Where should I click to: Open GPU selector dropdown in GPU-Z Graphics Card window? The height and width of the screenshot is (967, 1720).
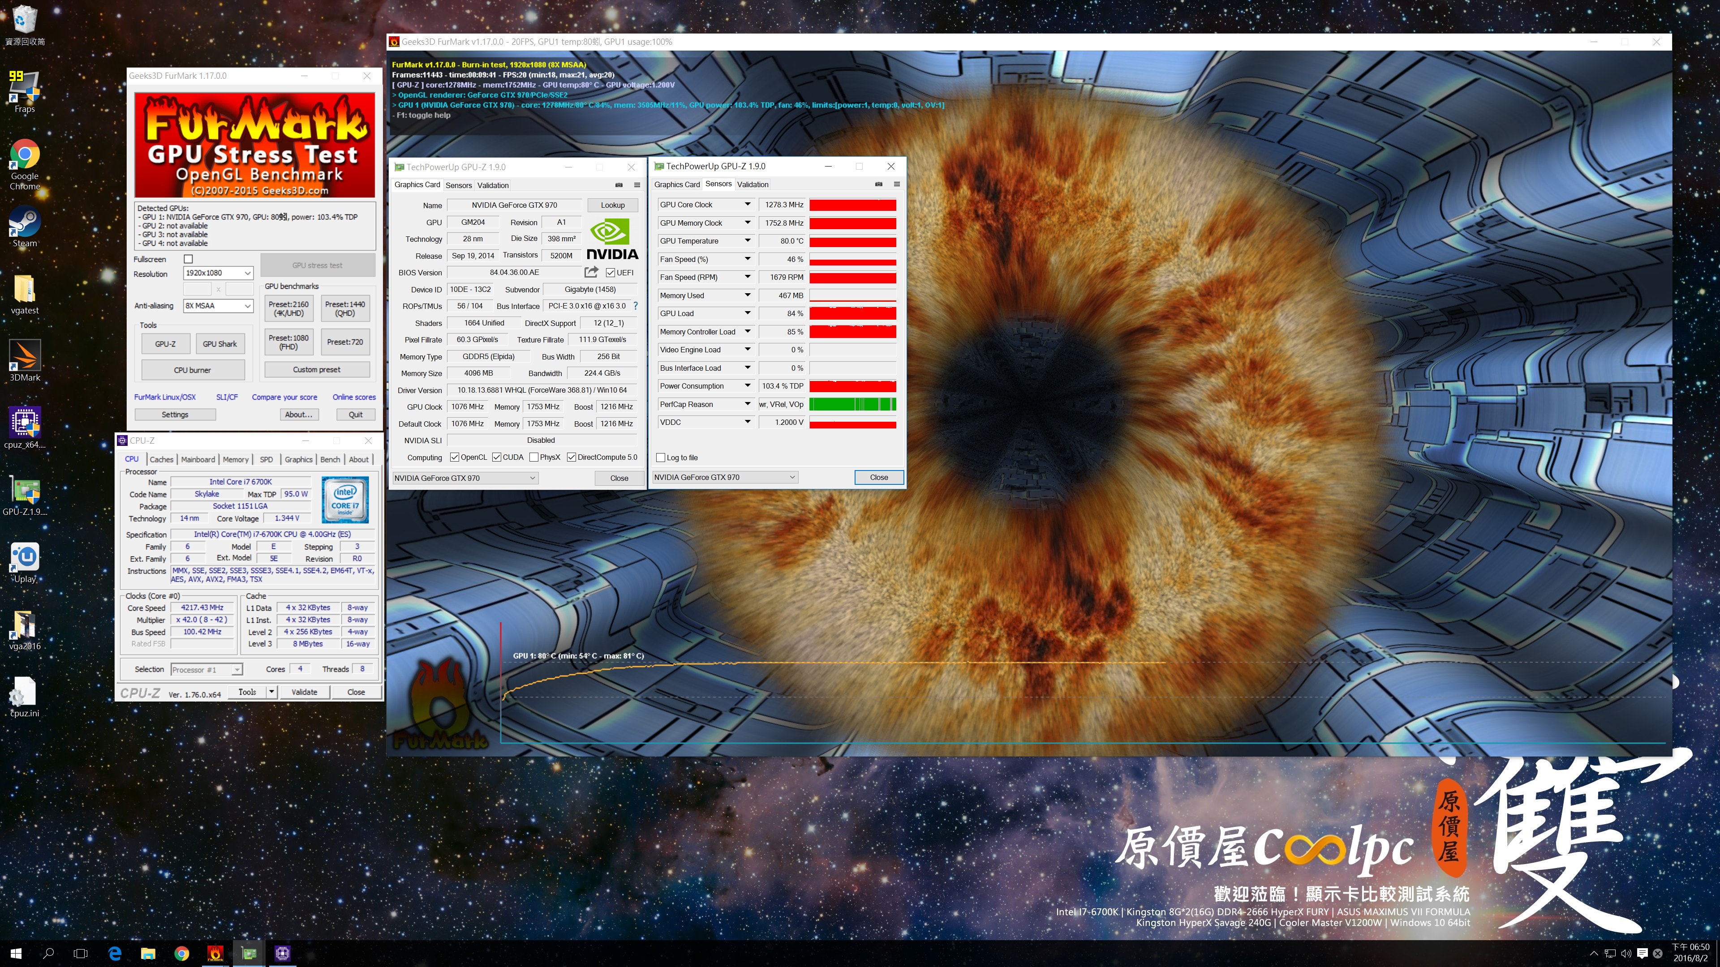[465, 478]
